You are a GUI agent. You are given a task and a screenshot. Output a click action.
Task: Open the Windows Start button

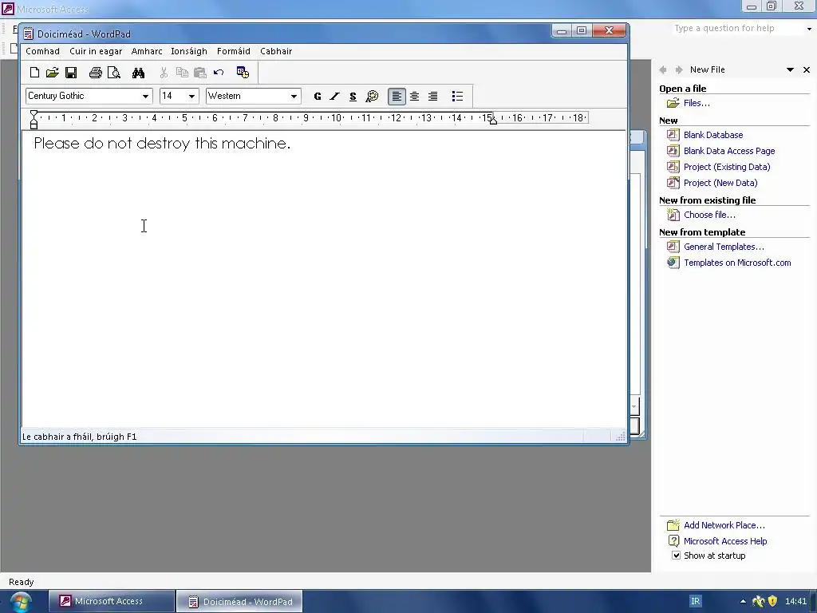[x=21, y=602]
